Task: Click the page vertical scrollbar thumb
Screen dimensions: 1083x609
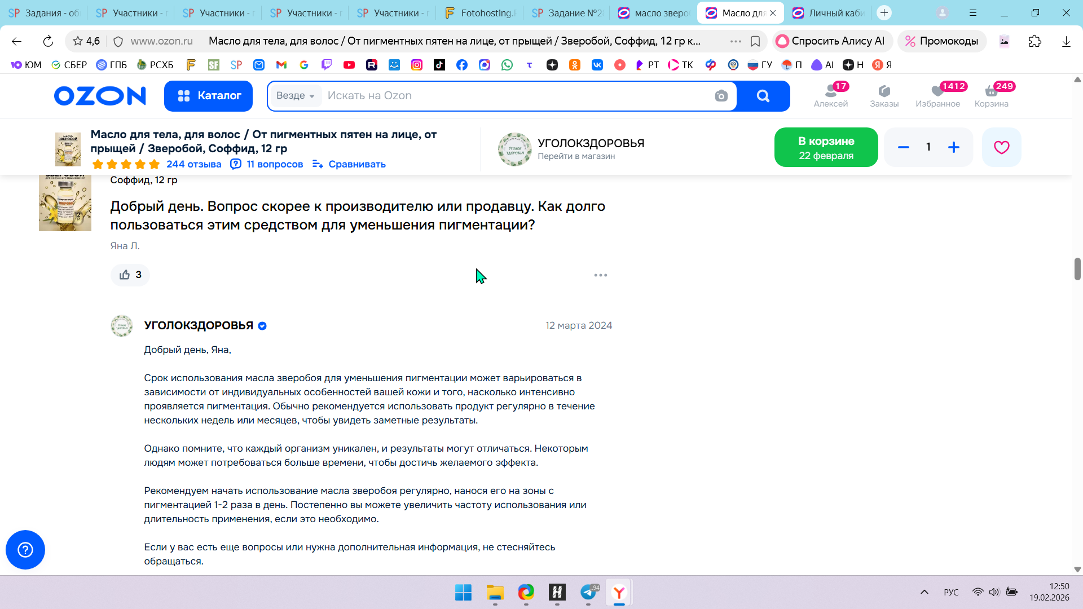Action: [1077, 268]
